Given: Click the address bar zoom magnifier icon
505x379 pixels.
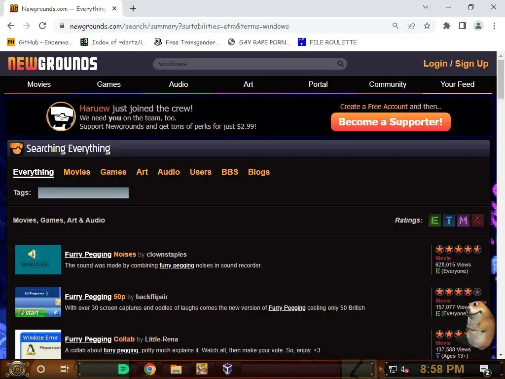Looking at the screenshot, I should (x=395, y=26).
